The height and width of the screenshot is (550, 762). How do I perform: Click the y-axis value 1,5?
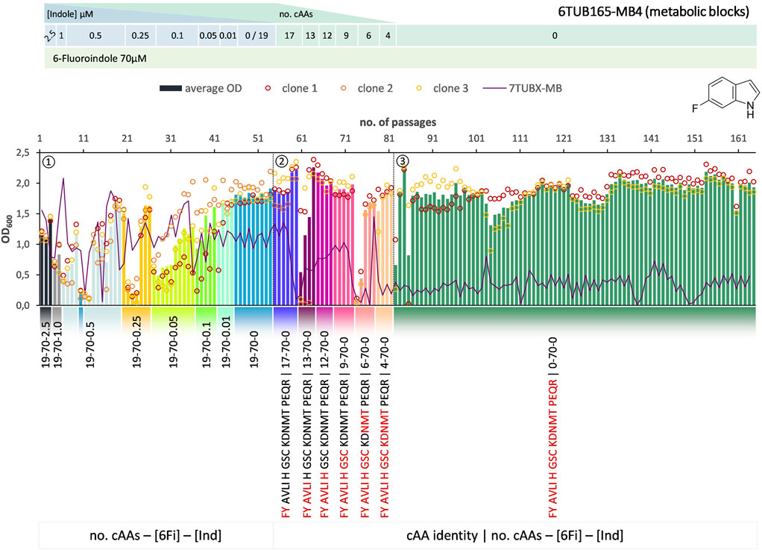(22, 214)
